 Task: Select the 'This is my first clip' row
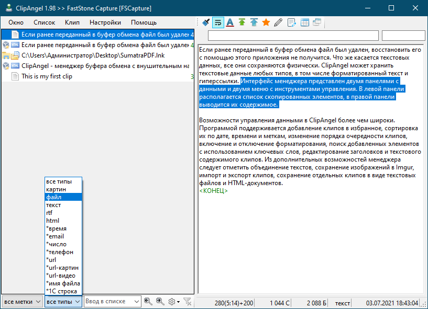click(x=98, y=76)
